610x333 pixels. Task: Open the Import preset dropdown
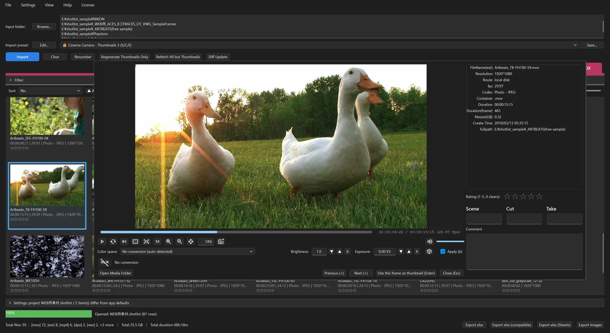[x=319, y=45]
